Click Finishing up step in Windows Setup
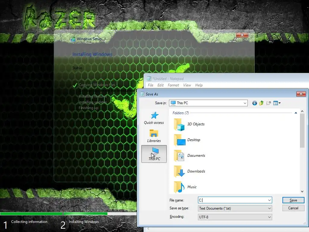Screen dimensions: 309x232 [88, 108]
